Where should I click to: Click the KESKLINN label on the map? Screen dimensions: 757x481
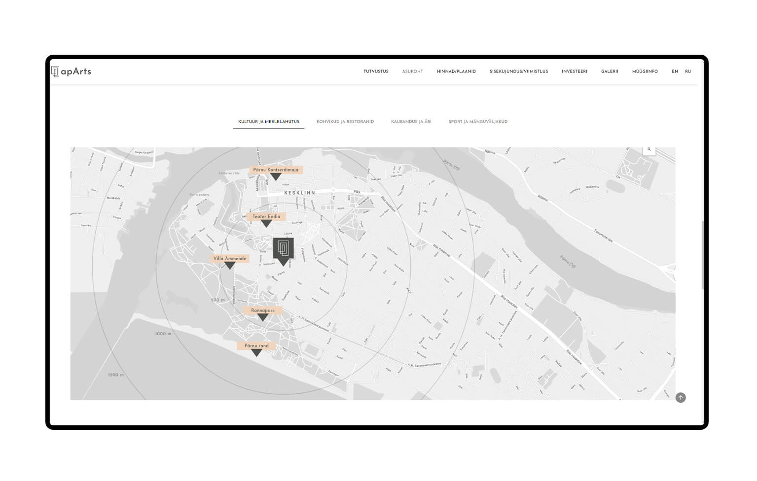pos(300,193)
